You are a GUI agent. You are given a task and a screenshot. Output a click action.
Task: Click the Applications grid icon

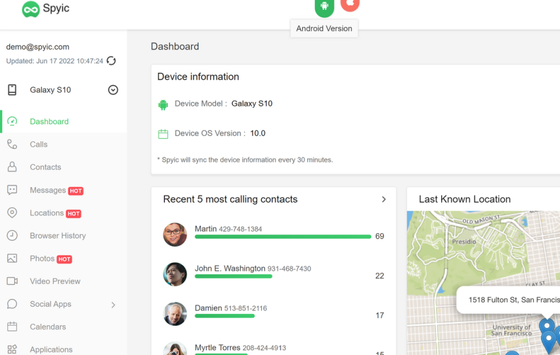coord(12,349)
